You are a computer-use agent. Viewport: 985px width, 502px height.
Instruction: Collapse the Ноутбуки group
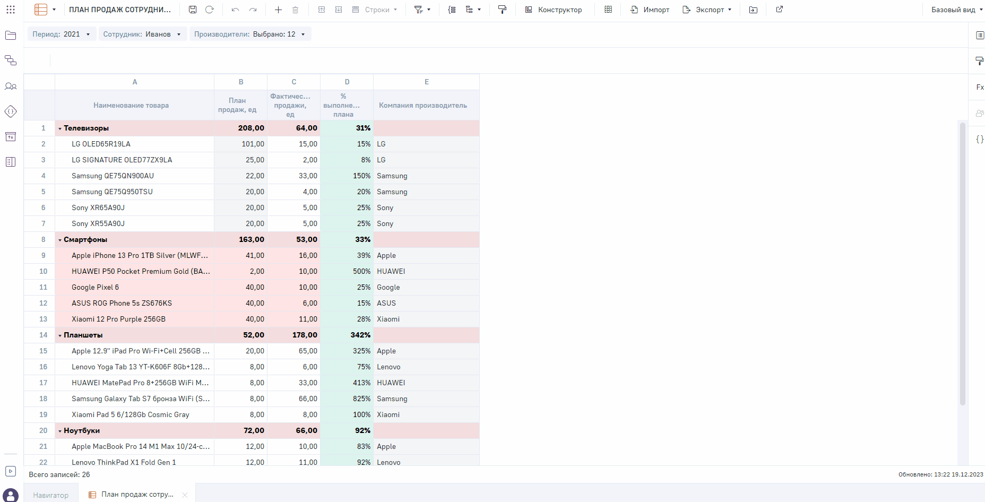point(60,431)
